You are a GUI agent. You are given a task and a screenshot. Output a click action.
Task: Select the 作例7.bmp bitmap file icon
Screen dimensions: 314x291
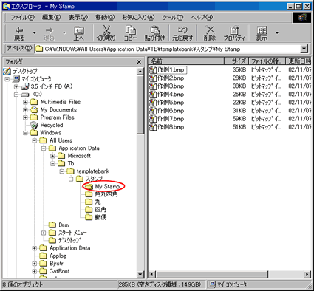coord(153,119)
